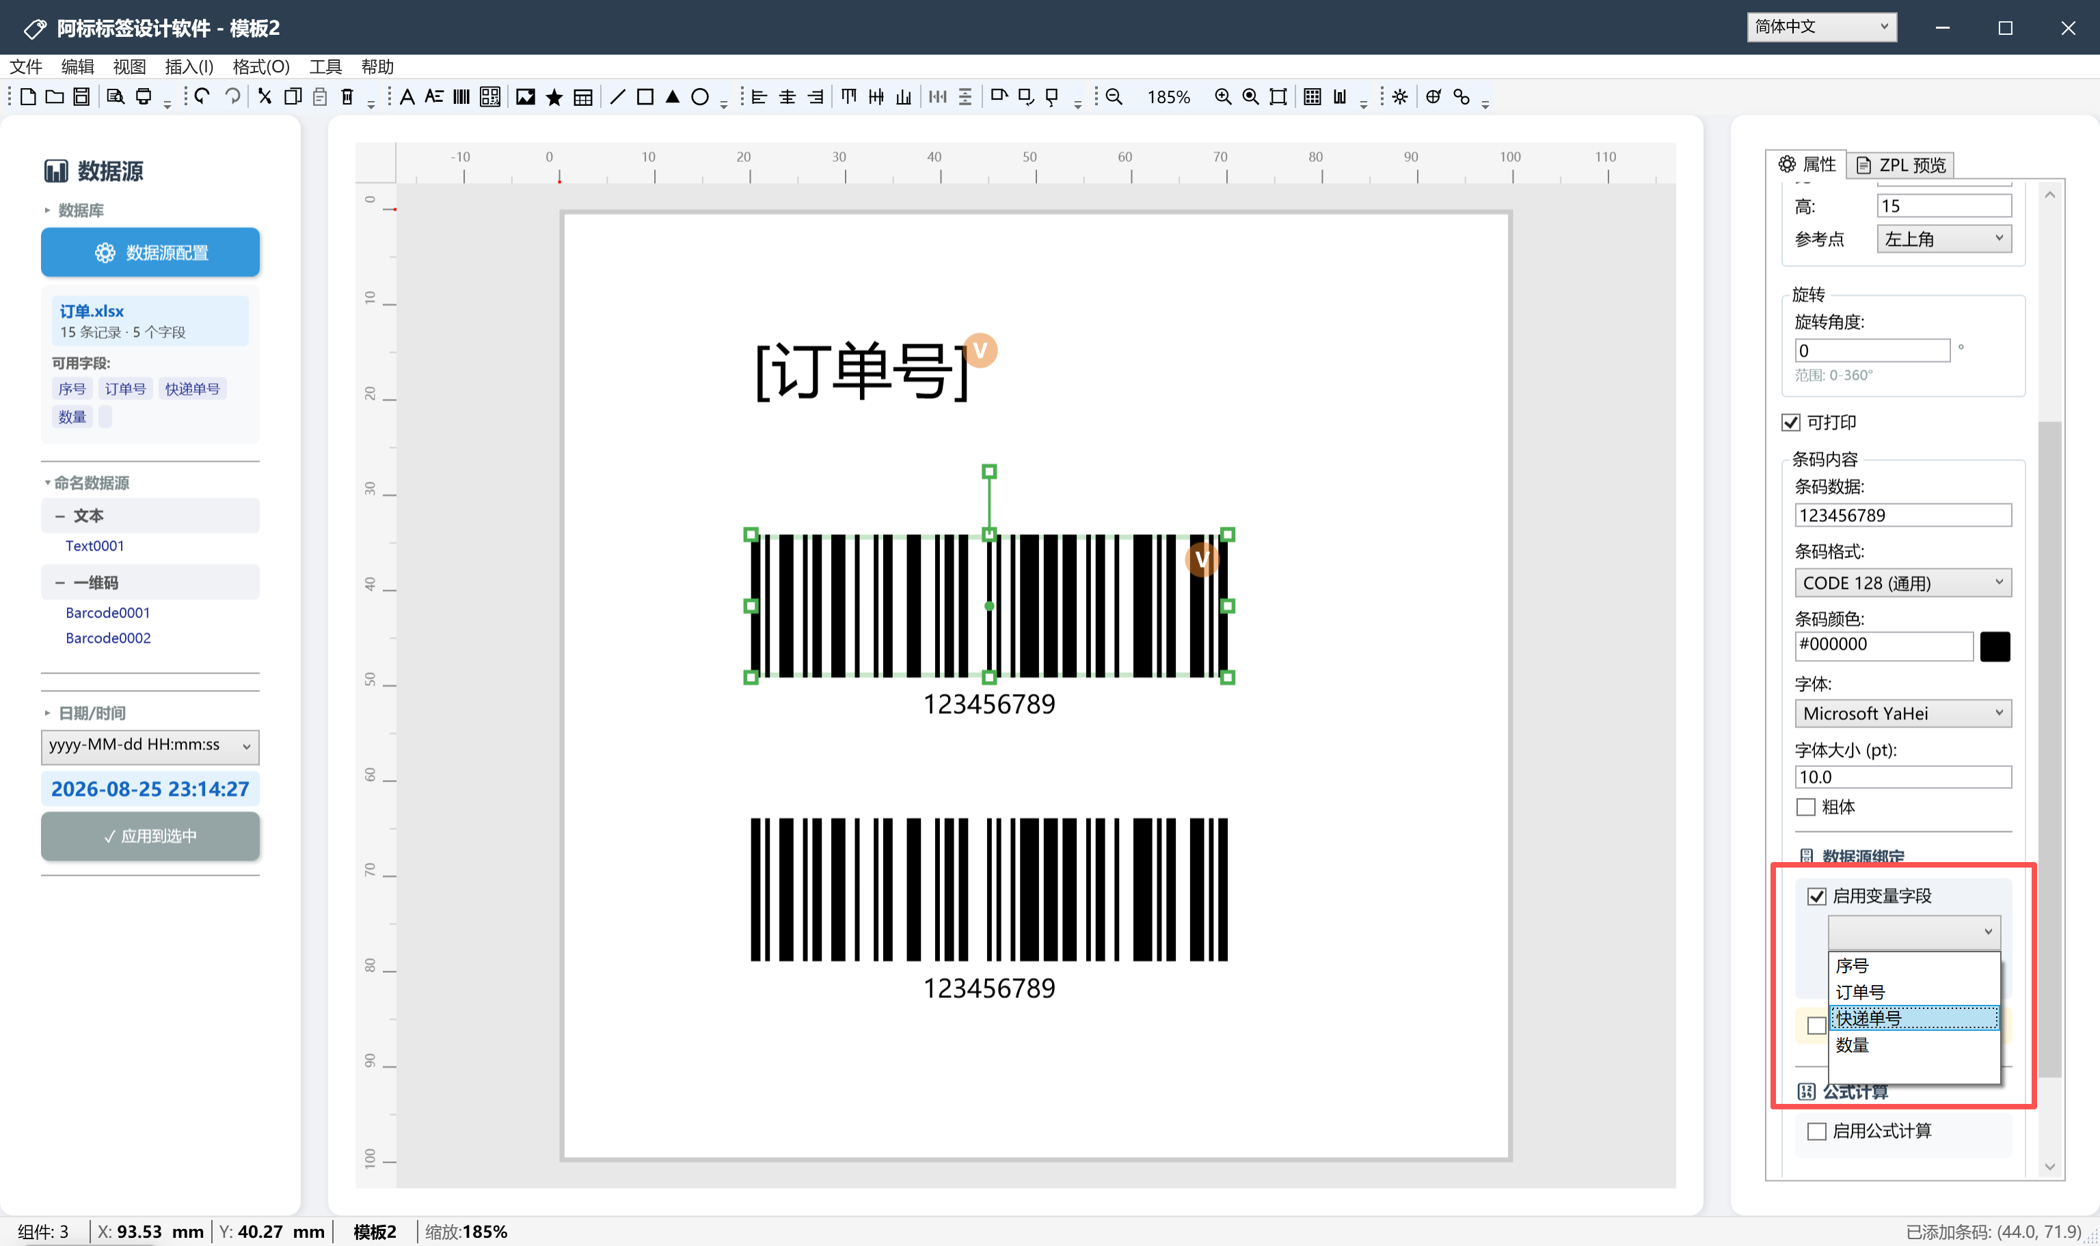Zoom out of the canvas
Screen dimensions: 2100x1246
[1114, 98]
